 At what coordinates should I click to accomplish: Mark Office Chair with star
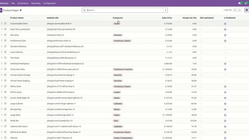click(5, 86)
